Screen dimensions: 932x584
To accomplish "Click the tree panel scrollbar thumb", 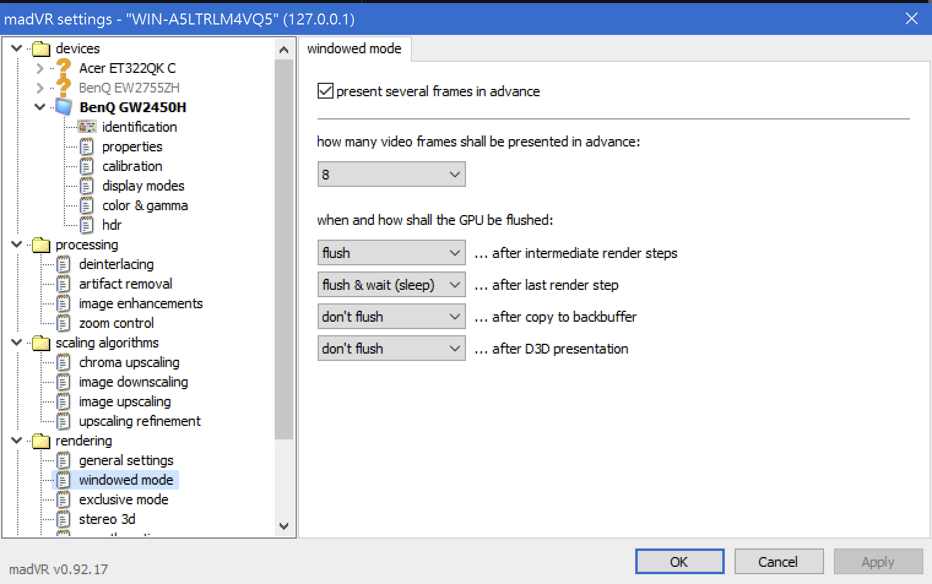I will (283, 249).
